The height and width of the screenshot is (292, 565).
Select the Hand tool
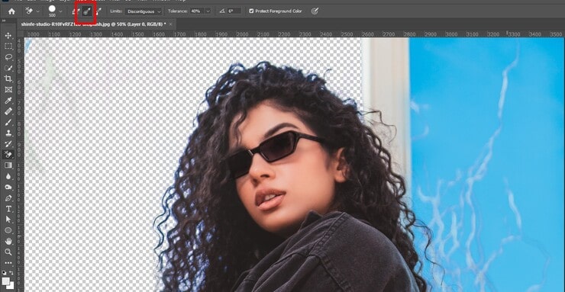pos(8,241)
